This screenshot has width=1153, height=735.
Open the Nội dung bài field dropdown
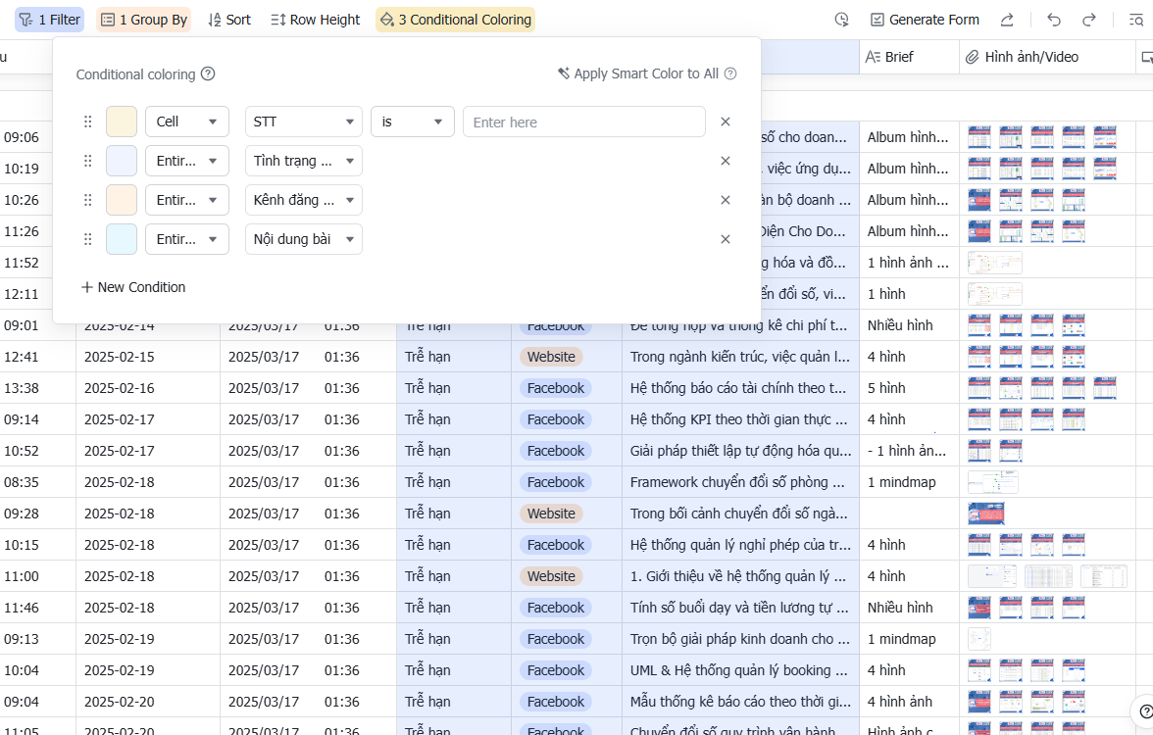point(304,239)
